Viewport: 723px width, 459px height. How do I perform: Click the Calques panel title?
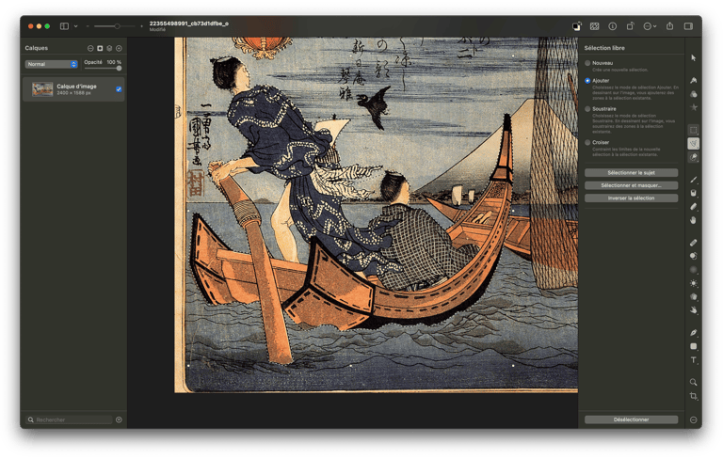pyautogui.click(x=37, y=48)
